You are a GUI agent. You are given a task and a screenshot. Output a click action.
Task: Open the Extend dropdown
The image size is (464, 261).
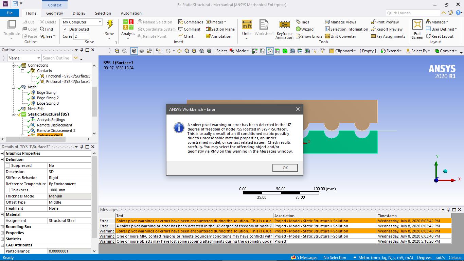pos(392,51)
